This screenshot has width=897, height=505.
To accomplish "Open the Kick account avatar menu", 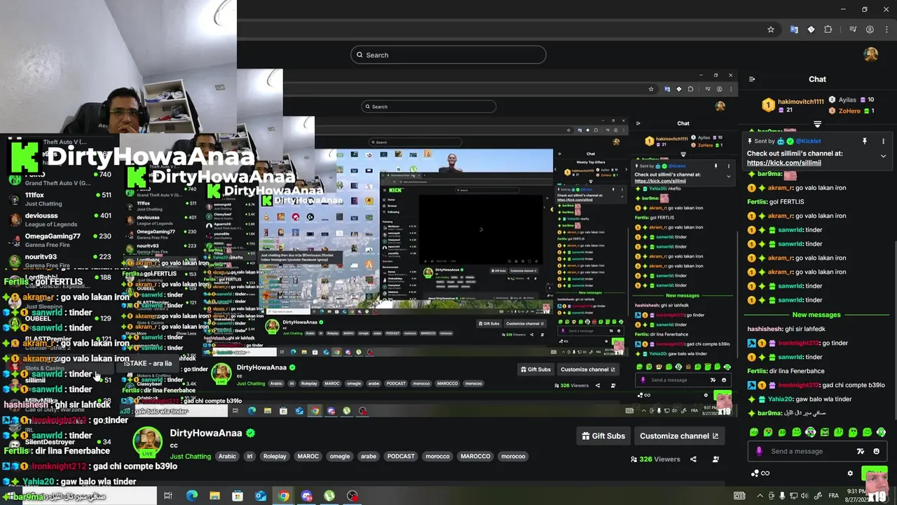I will [871, 55].
